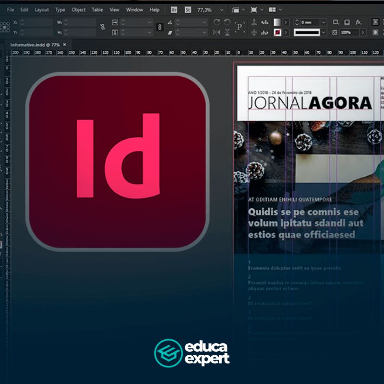Open Adobe Stock via the St icon
The height and width of the screenshot is (384, 384).
pos(188,10)
